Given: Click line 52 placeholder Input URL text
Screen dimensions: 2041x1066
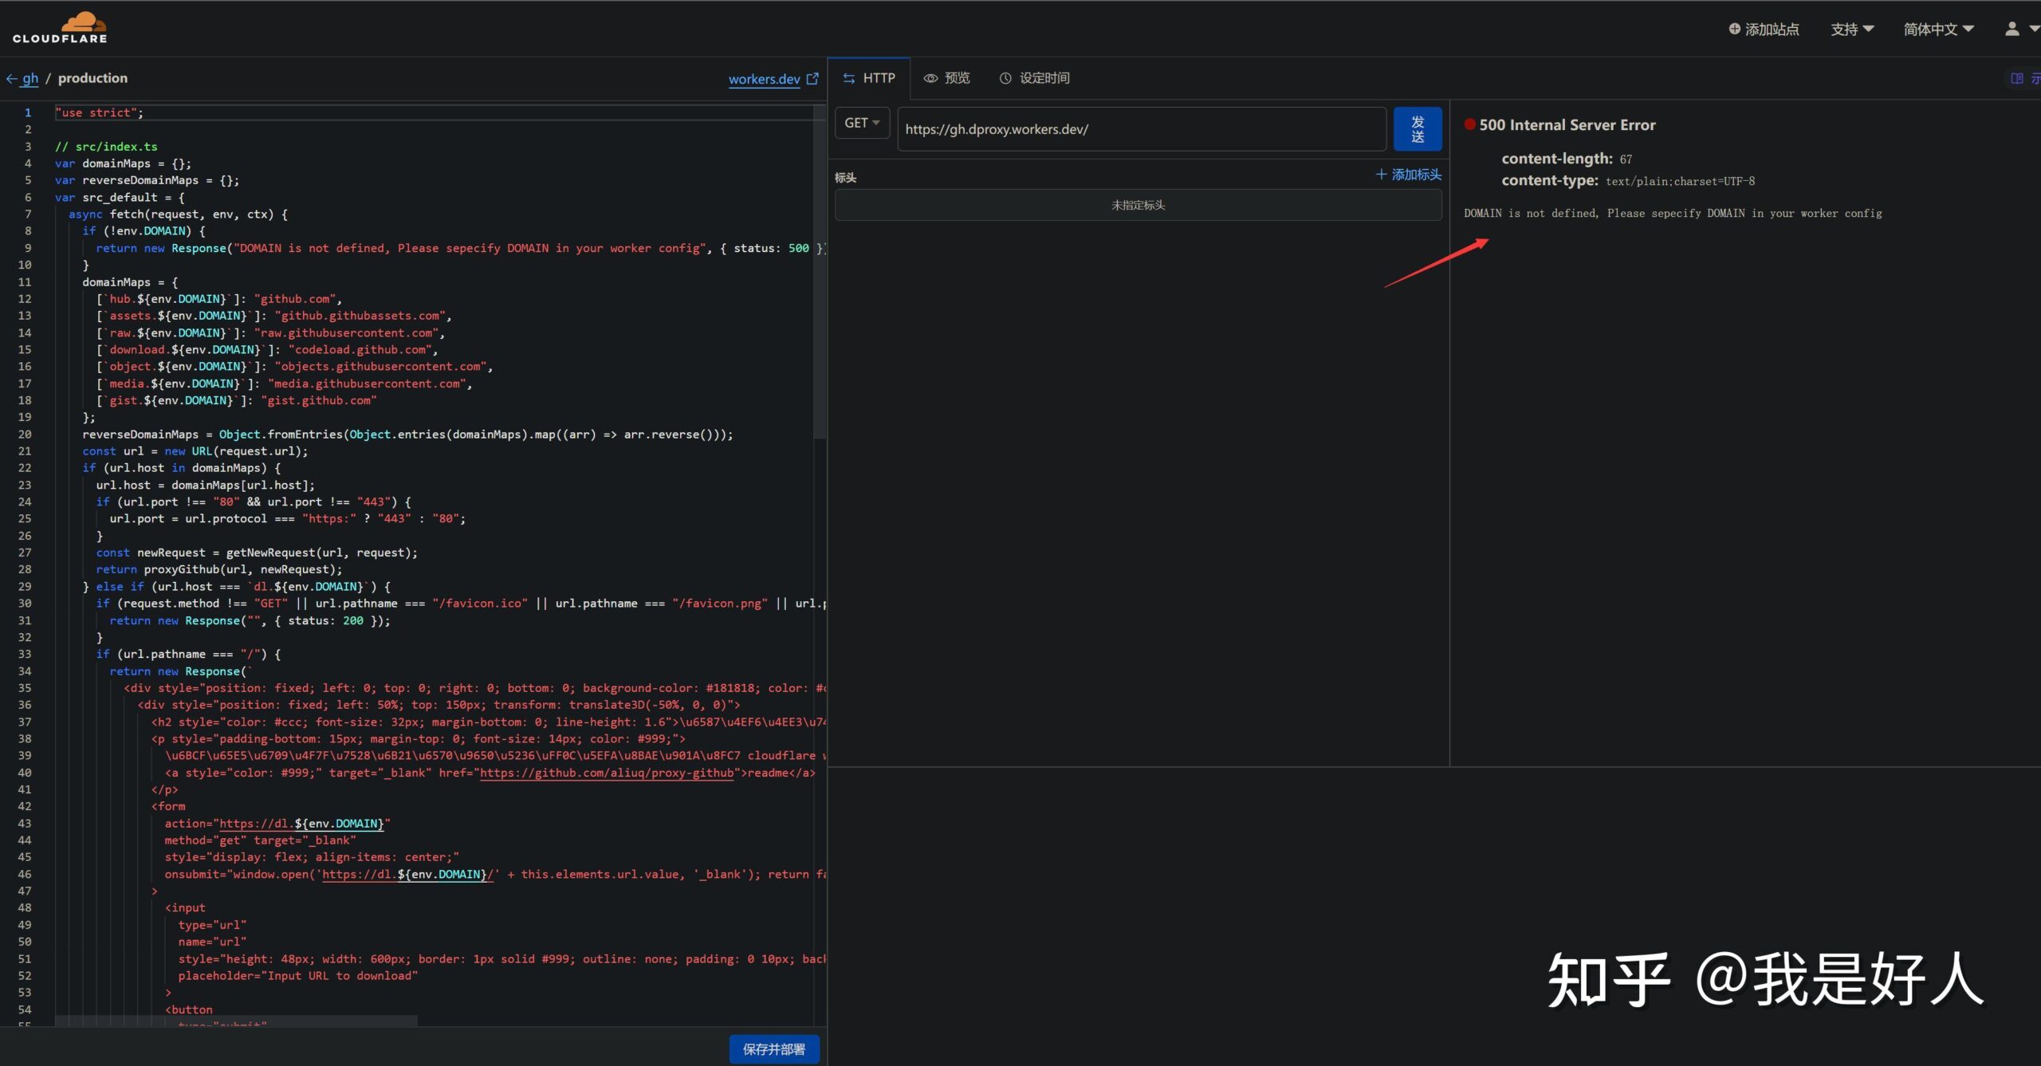Looking at the screenshot, I should pos(297,976).
